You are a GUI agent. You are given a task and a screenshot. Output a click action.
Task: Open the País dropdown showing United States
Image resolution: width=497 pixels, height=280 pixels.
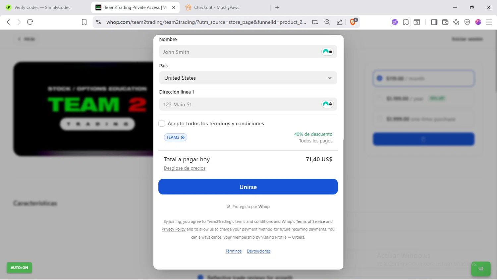tap(248, 78)
